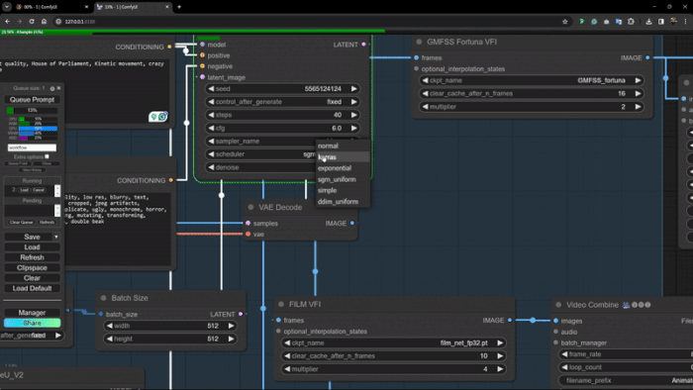
Task: Open control_after_generate fixed selector
Action: click(283, 102)
